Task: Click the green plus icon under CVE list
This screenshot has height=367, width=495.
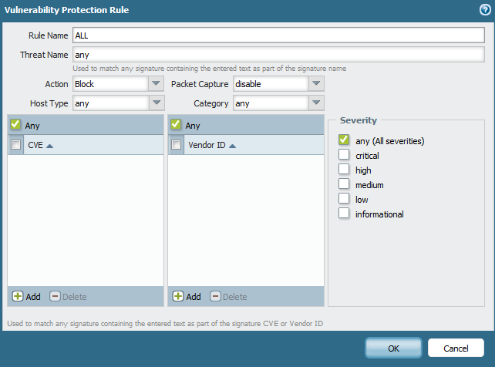Action: (18, 296)
